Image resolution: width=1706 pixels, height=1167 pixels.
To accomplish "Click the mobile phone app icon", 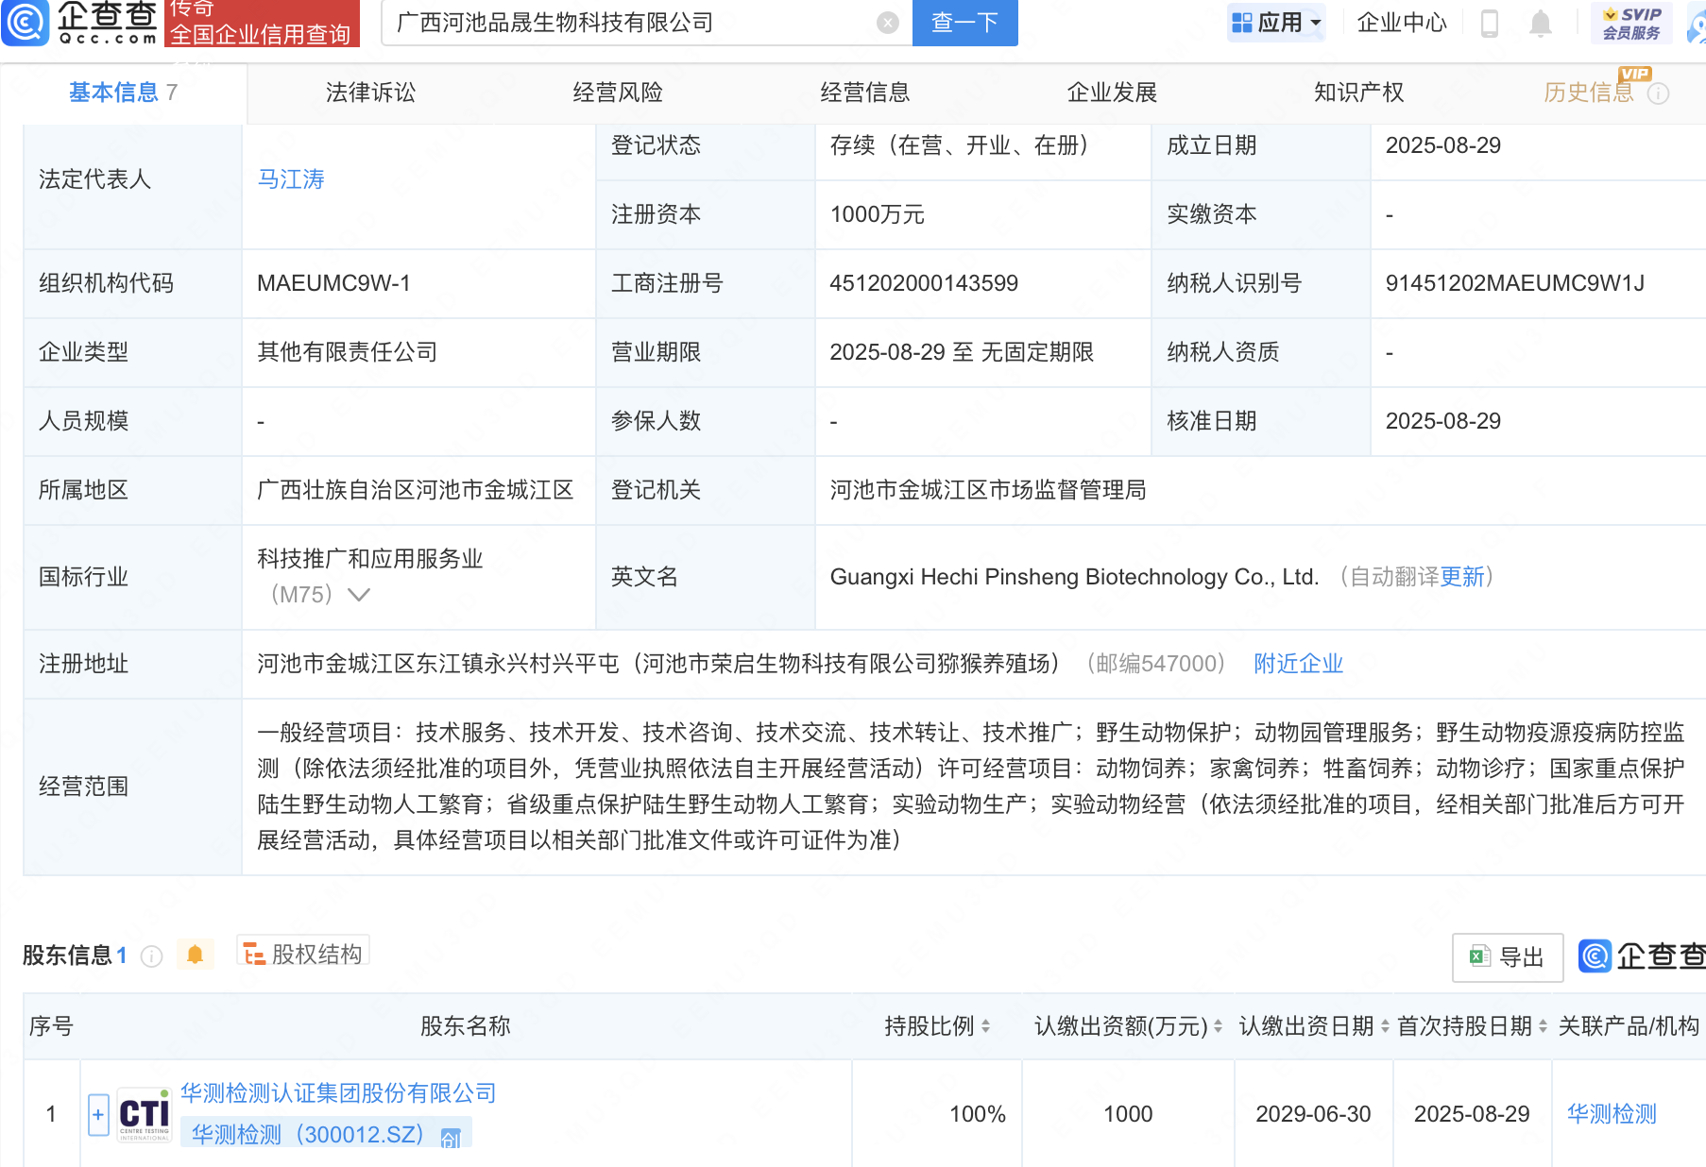I will point(1490,23).
